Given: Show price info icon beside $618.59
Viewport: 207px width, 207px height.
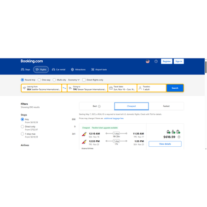Looking at the screenshot, I should (179, 137).
